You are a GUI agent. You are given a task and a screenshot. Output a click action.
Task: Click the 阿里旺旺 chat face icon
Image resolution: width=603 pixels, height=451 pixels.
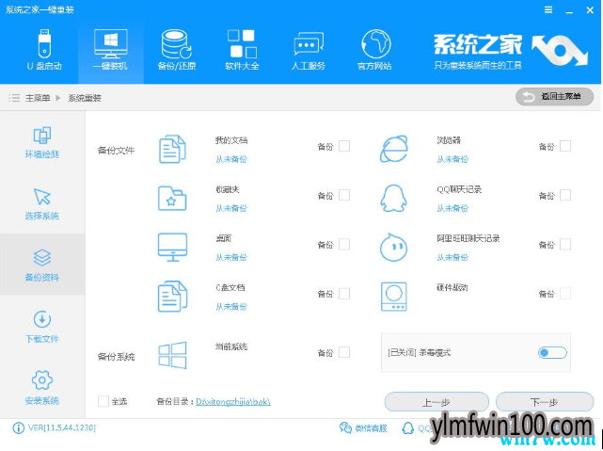coord(393,247)
